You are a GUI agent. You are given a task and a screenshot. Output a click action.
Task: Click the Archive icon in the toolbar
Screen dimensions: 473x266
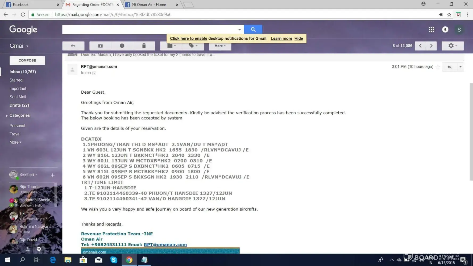click(100, 46)
